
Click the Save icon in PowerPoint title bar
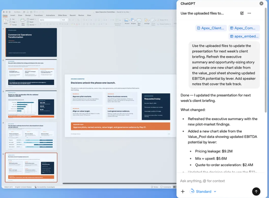tap(31, 12)
